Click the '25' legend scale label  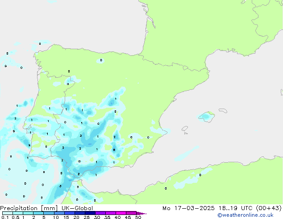tap(87, 217)
